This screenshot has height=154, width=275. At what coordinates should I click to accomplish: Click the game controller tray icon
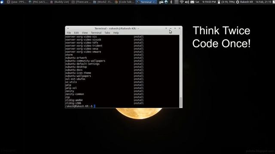click(x=161, y=2)
